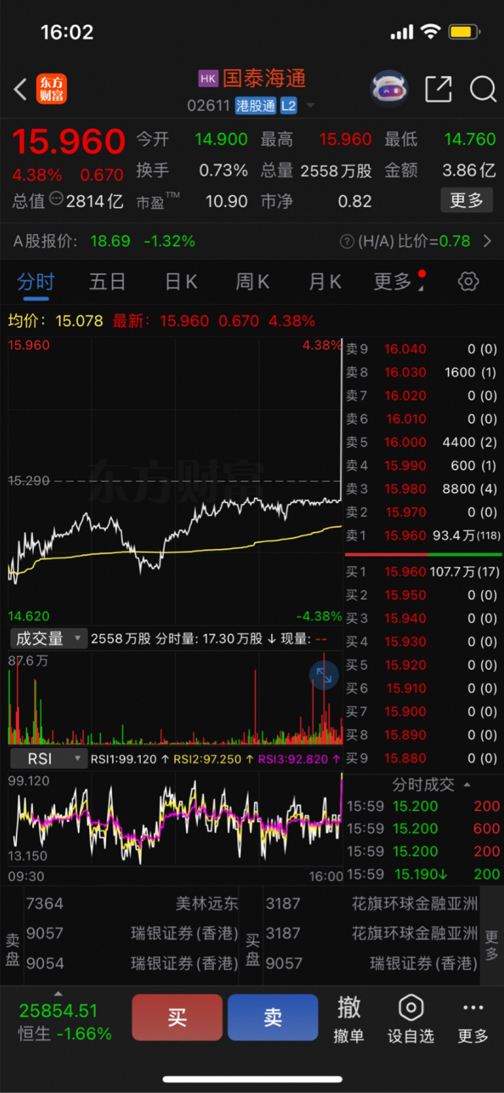Tap the 总量 2558万股 value

[336, 171]
